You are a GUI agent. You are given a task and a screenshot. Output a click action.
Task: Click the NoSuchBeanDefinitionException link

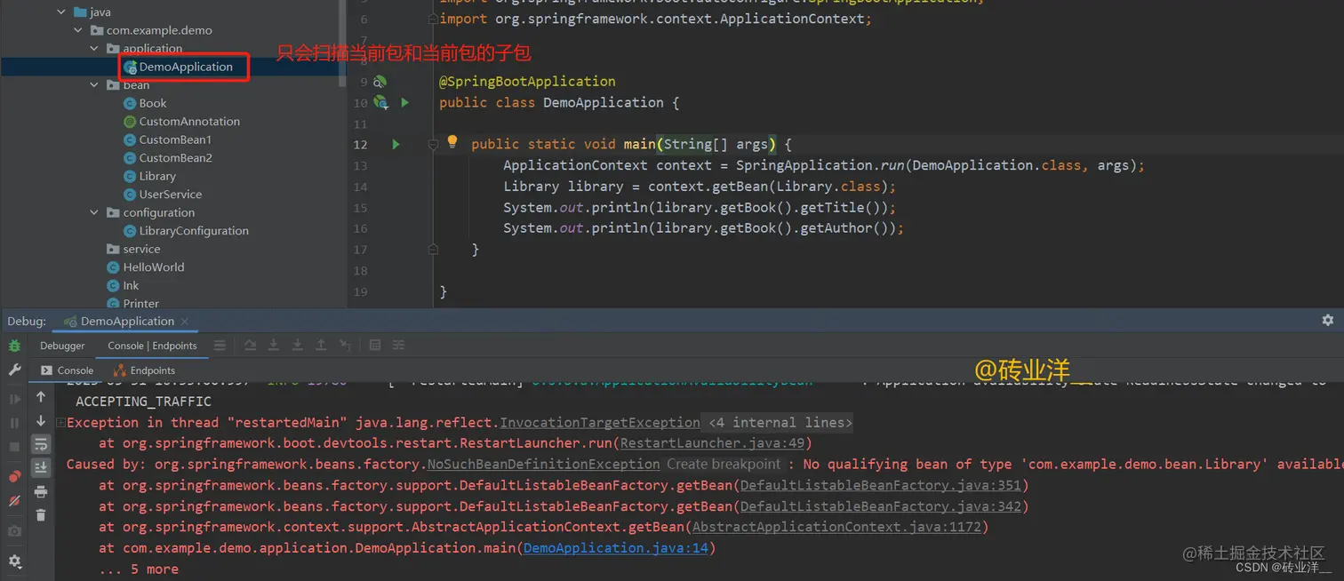[544, 464]
